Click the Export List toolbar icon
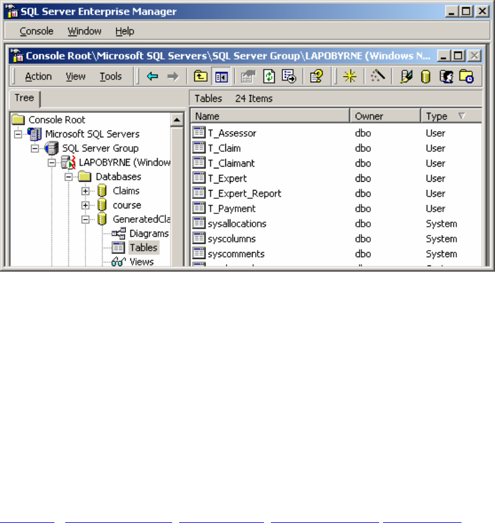The height and width of the screenshot is (523, 495). (289, 77)
